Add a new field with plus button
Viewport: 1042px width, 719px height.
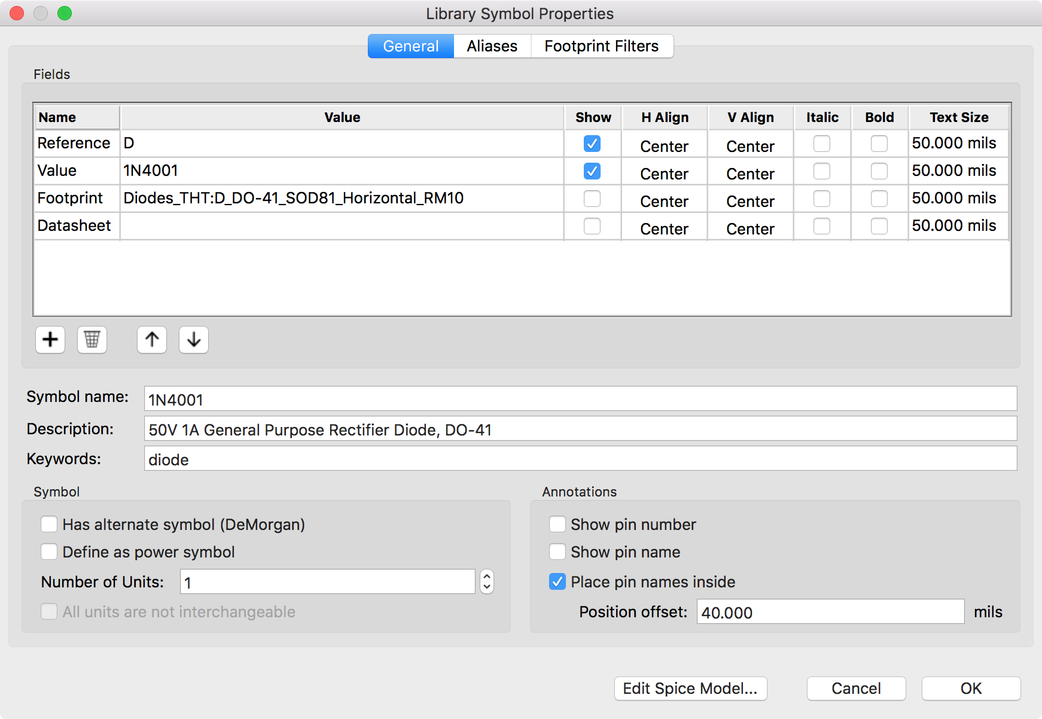[50, 340]
